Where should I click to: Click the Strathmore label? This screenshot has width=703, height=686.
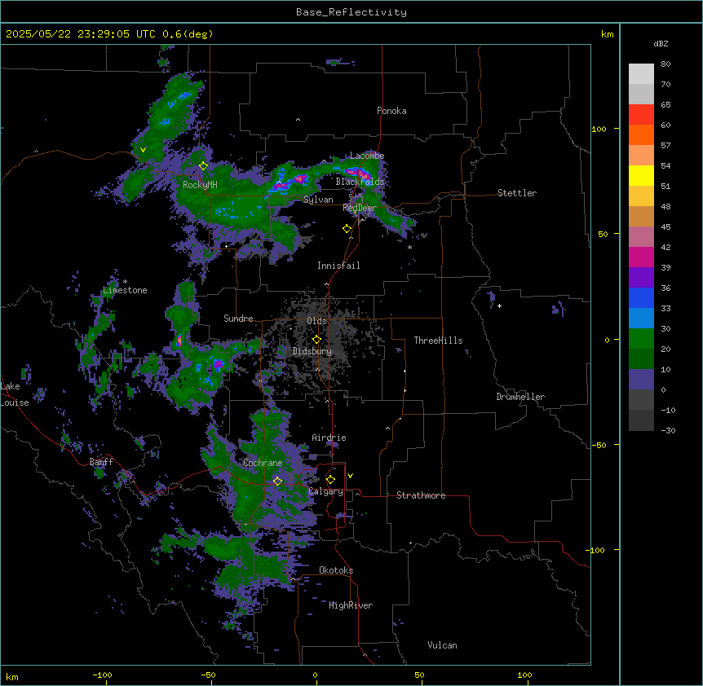(421, 495)
